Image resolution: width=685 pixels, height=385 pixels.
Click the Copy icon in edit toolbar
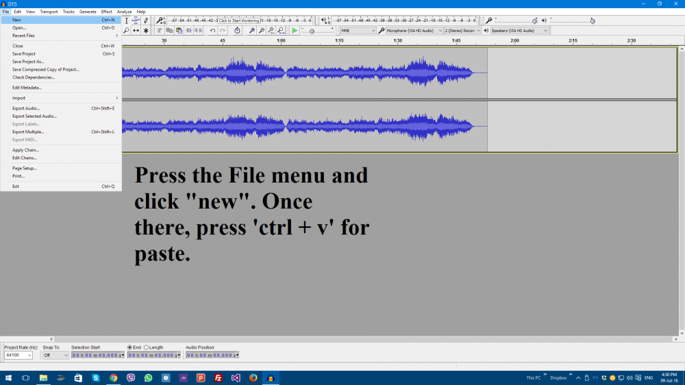point(169,31)
